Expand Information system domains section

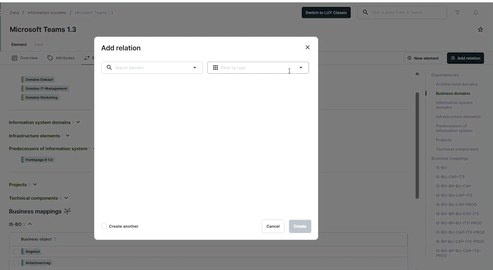[x=78, y=122]
